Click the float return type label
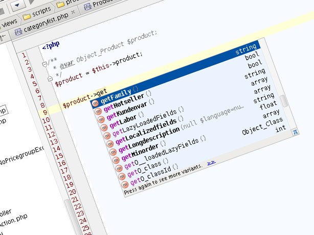 point(268,105)
